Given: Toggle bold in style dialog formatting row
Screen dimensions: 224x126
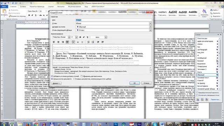Looking at the screenshot, I should [80, 37].
